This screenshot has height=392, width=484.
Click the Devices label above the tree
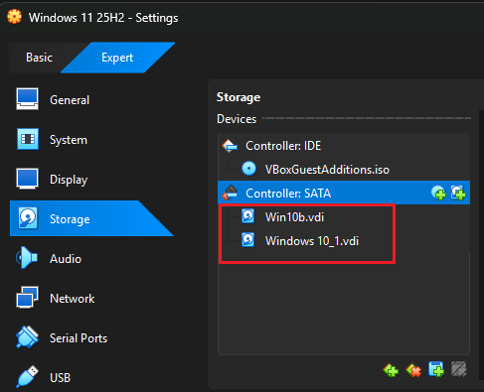[x=237, y=119]
